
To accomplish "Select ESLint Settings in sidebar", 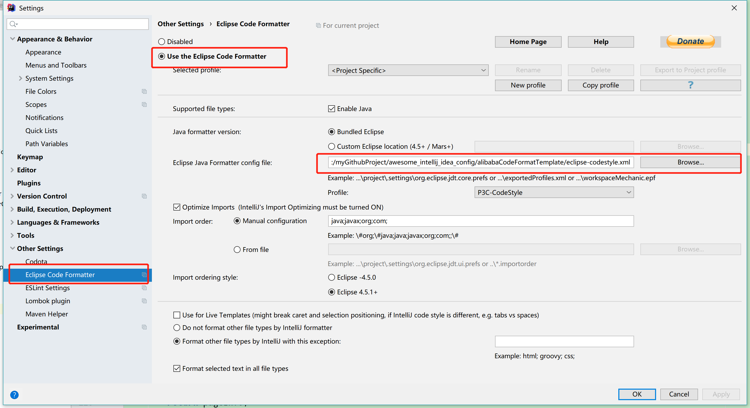I will click(x=47, y=288).
